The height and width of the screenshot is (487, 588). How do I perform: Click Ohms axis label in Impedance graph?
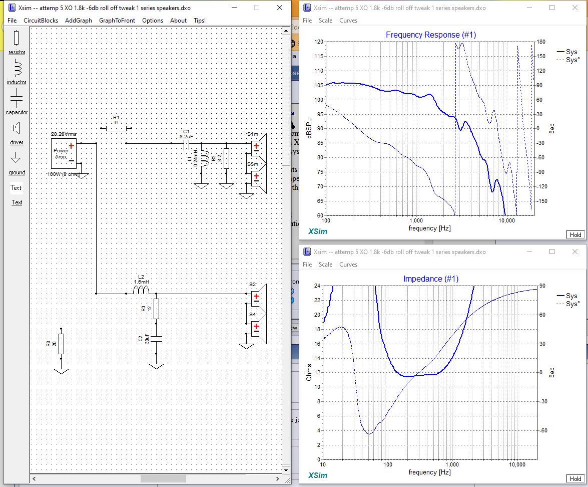309,372
